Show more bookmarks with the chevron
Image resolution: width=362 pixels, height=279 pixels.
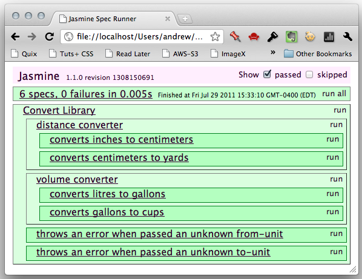pos(273,53)
